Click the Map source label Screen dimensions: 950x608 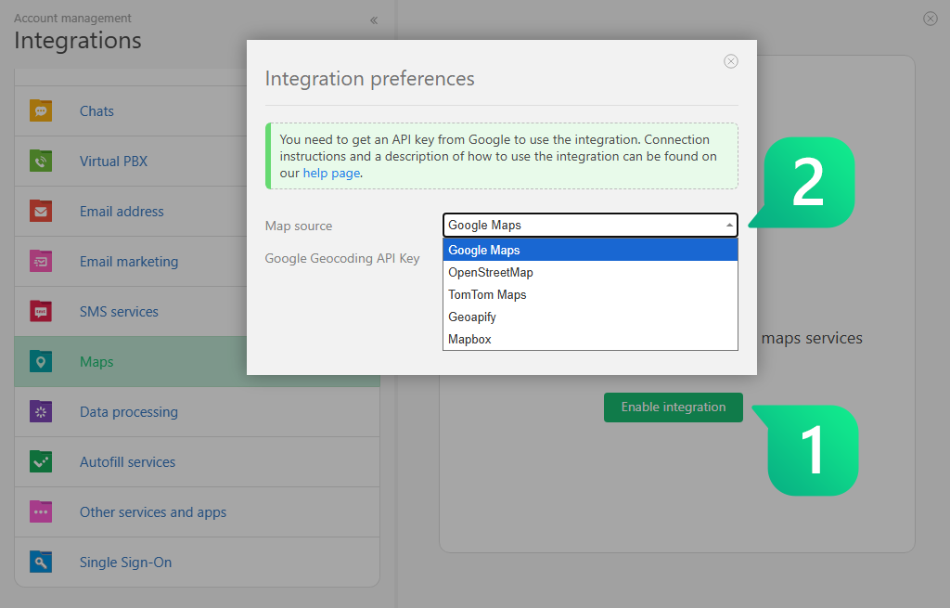pyautogui.click(x=299, y=226)
